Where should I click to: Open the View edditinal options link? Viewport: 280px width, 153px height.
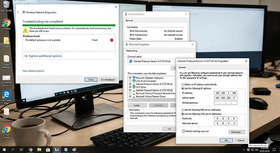point(33,71)
